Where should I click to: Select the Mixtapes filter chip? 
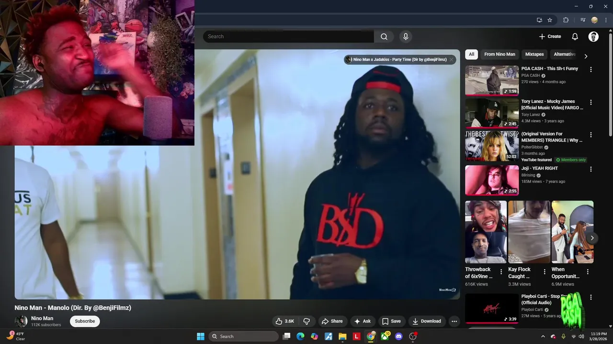coord(534,54)
